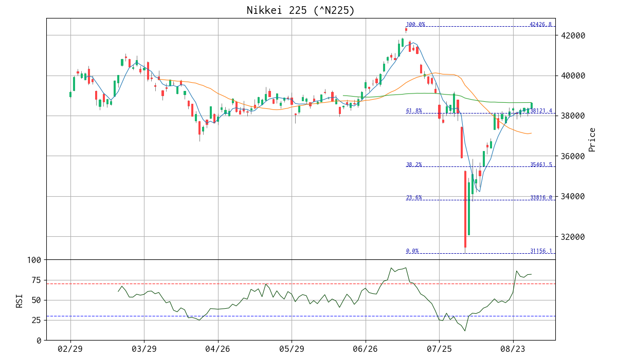Click the 36000 price axis label
Screen dimensions: 617x358
click(572, 156)
